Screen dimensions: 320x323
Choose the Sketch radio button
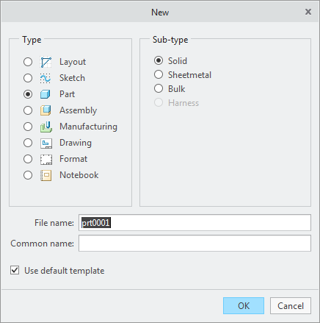coord(28,78)
